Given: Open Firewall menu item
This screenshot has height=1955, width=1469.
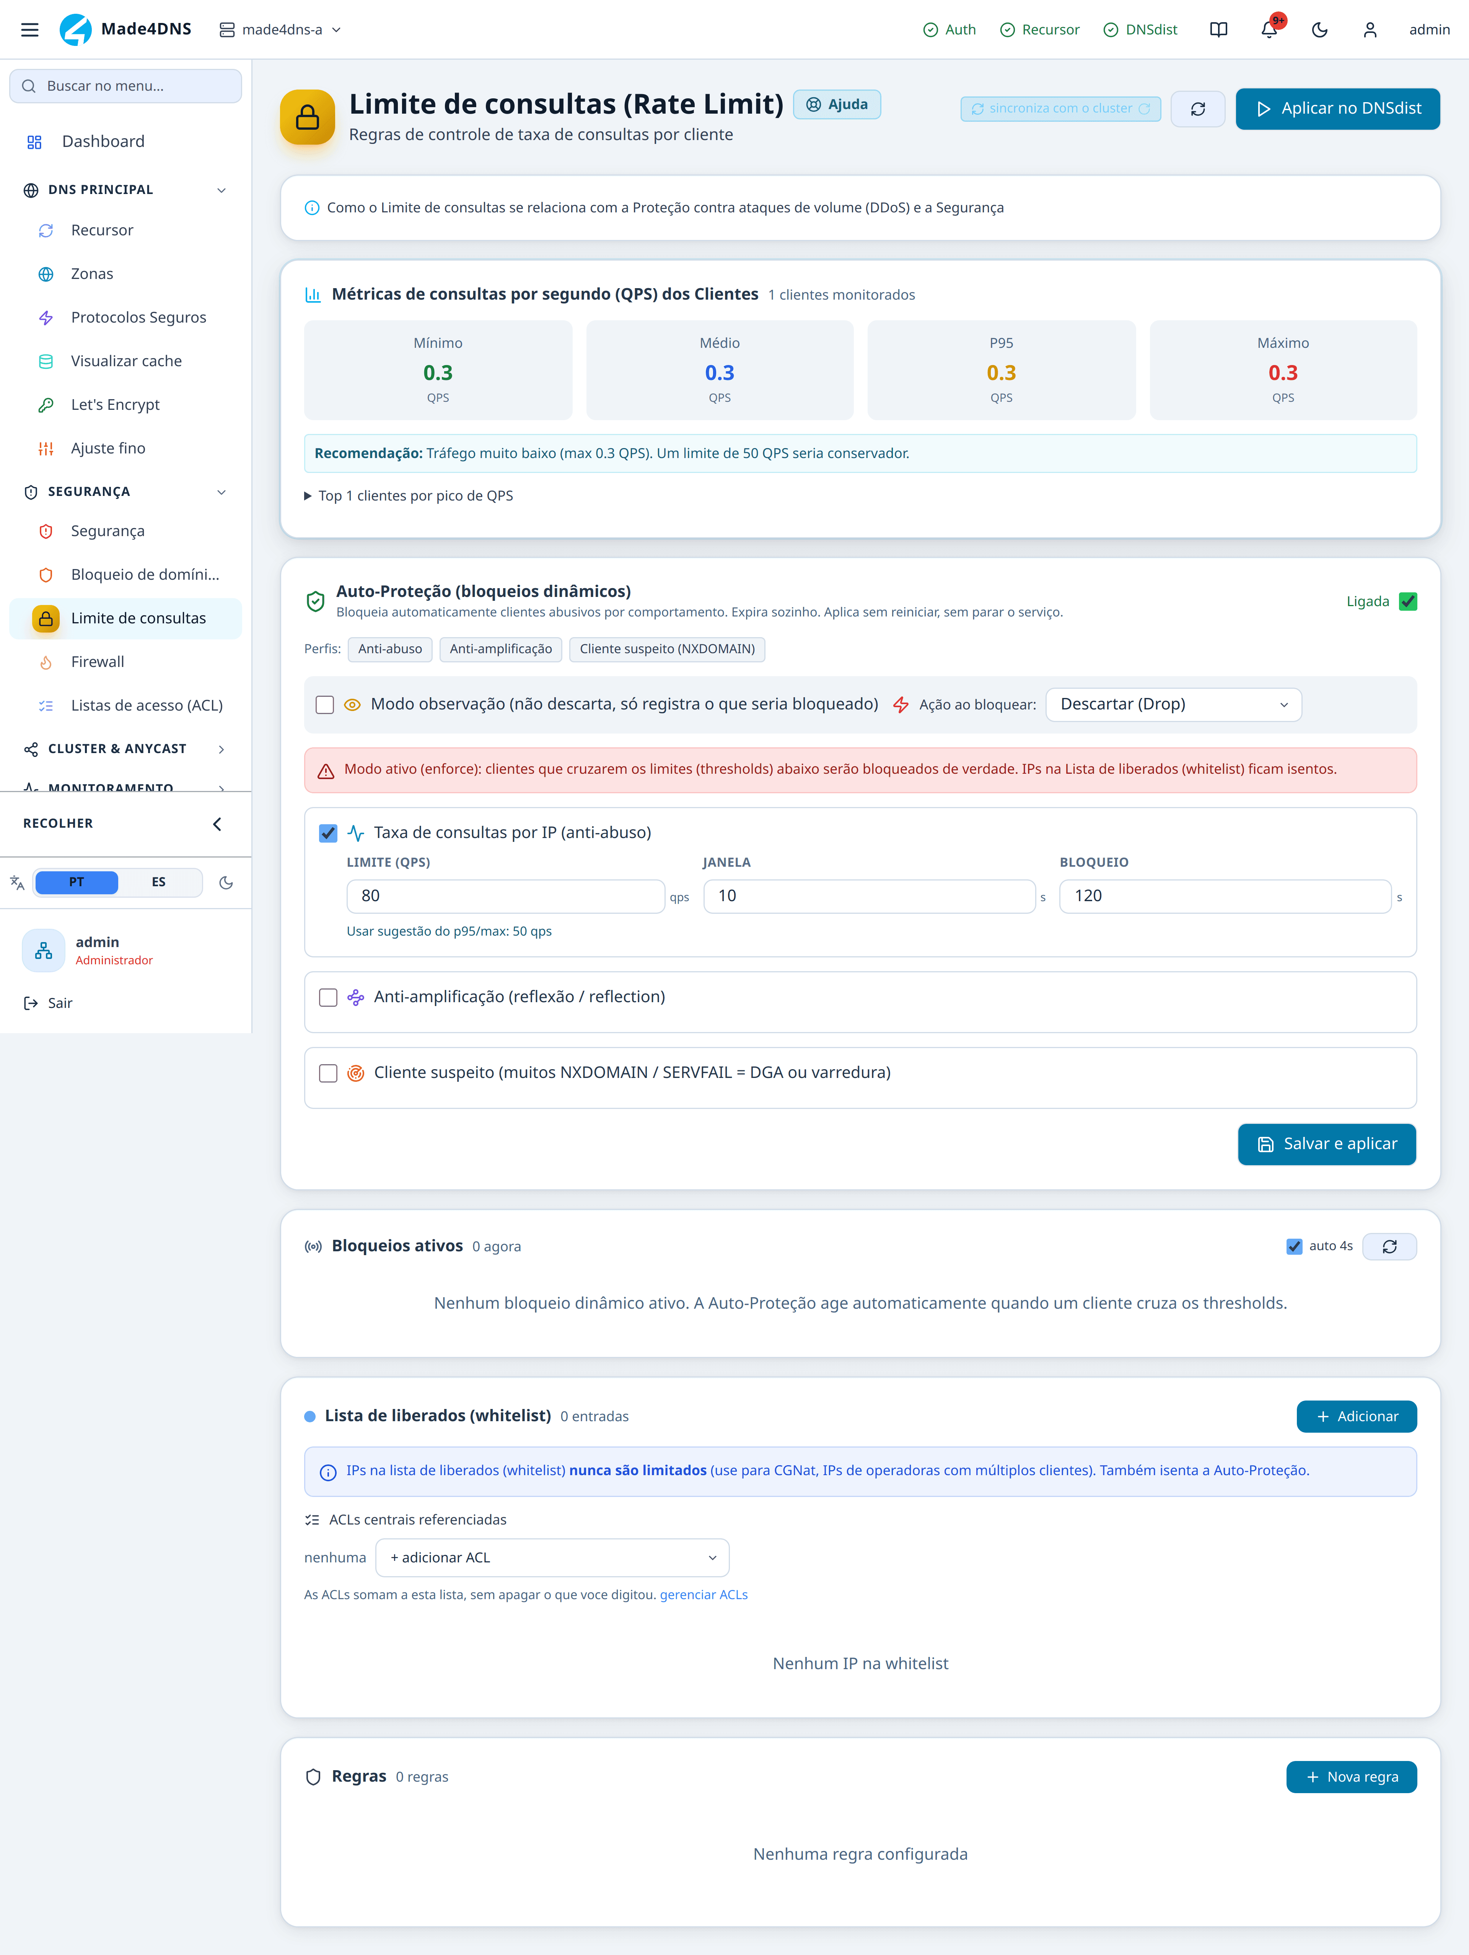Looking at the screenshot, I should coord(125,662).
